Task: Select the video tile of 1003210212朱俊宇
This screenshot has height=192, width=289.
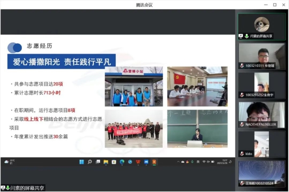Action: pos(262,86)
